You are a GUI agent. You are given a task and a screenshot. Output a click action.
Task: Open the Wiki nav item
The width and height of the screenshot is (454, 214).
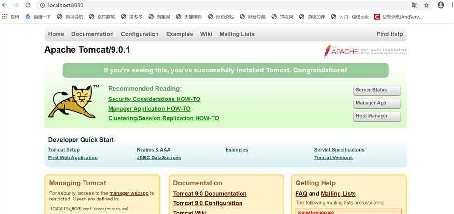[206, 34]
